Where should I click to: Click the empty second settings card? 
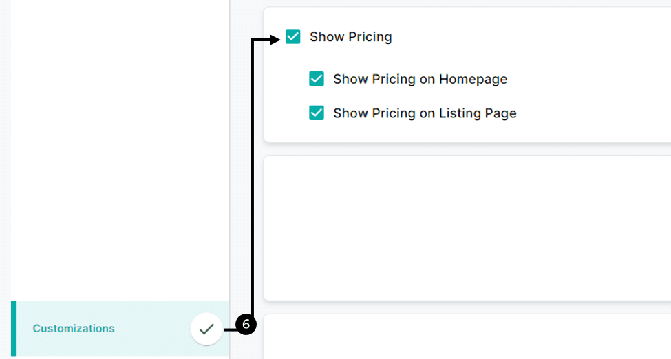[x=467, y=229]
